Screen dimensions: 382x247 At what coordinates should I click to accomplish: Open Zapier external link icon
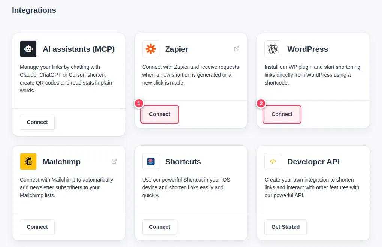pos(237,49)
